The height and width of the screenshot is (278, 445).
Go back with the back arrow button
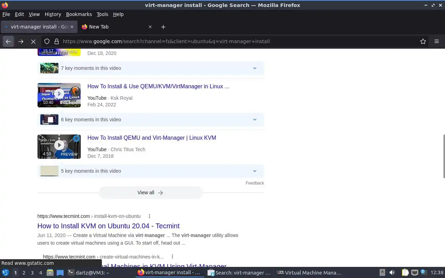click(8, 41)
